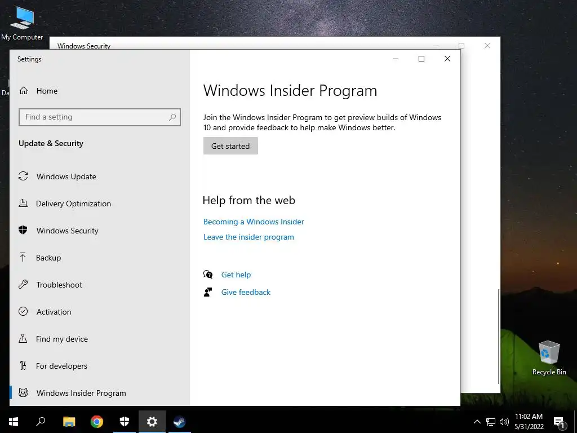Open Steam from the taskbar

tap(180, 422)
